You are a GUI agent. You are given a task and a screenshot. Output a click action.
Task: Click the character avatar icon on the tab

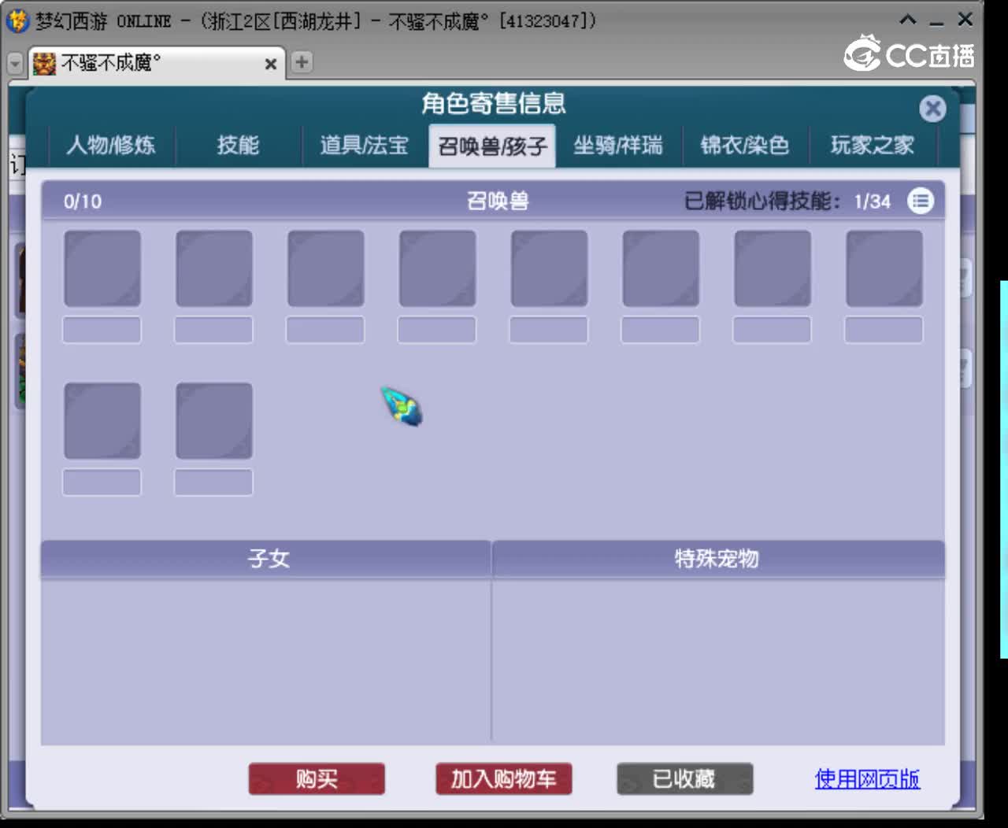[x=44, y=63]
